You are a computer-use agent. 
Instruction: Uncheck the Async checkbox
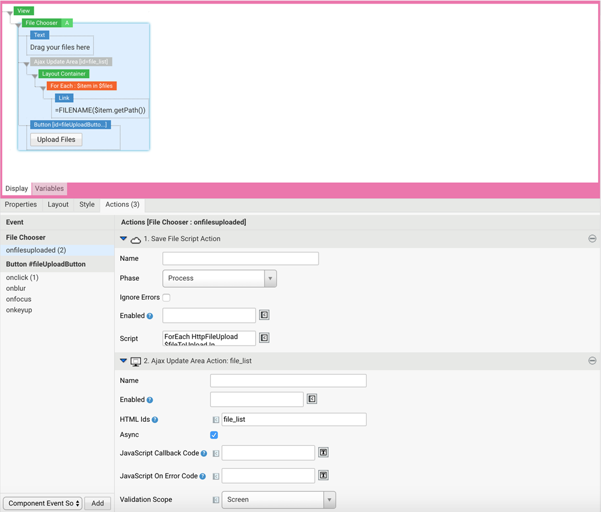coord(214,434)
